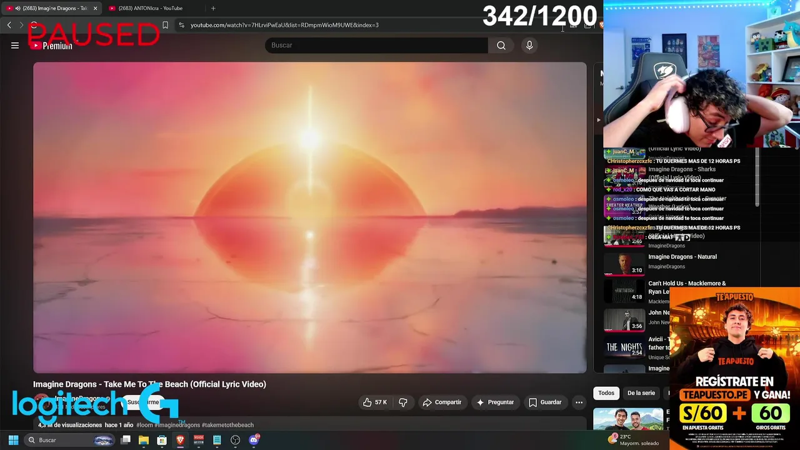Open Voicemeeter from the taskbar

point(199,440)
